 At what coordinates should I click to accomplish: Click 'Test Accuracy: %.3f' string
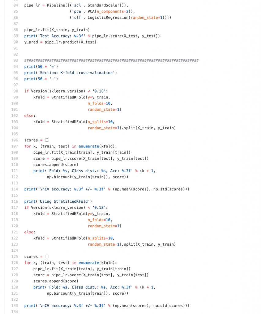[x=62, y=36]
